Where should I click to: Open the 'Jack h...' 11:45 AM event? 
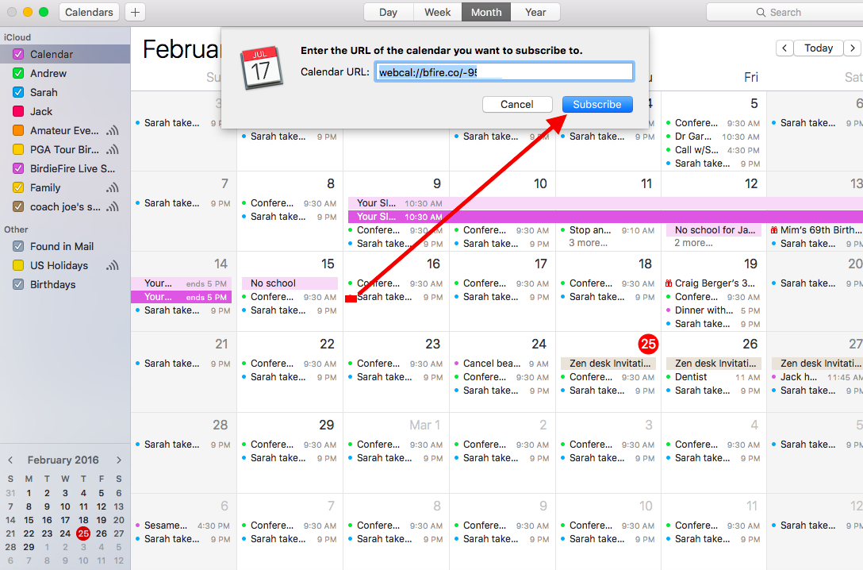[x=817, y=377]
